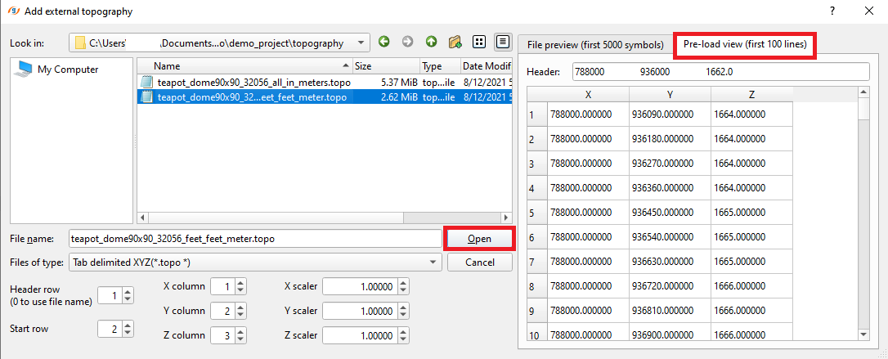Click the Z column spinbox

click(229, 335)
